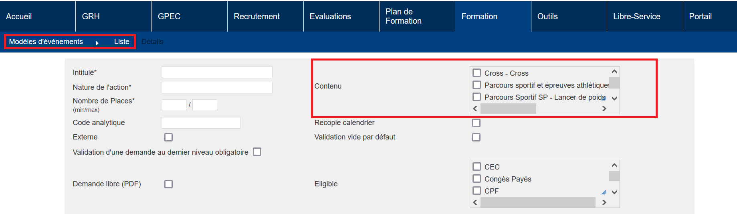Open the Formation menu
737x214 pixels.
point(479,16)
